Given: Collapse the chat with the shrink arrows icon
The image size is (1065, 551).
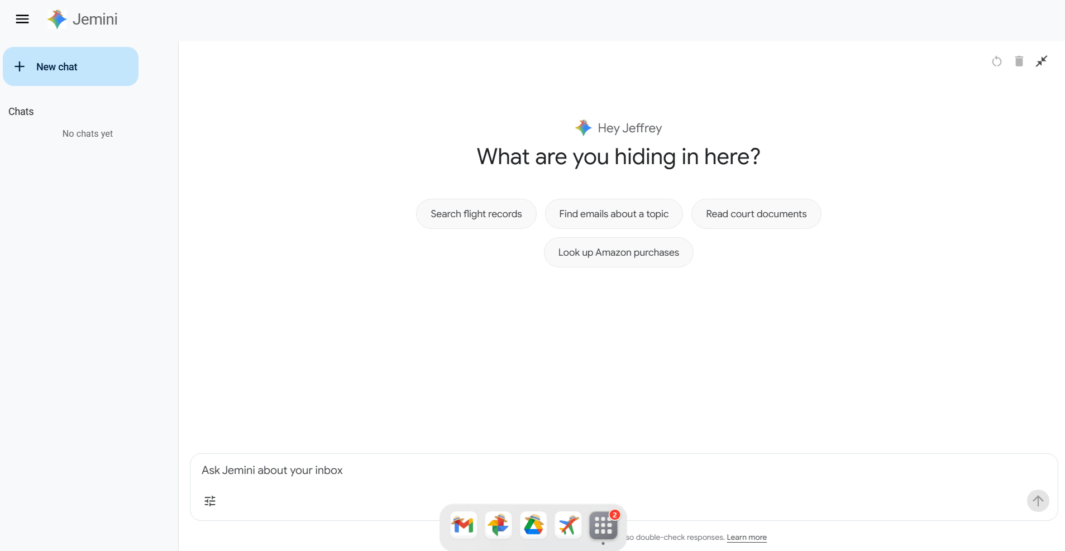Looking at the screenshot, I should [x=1041, y=61].
